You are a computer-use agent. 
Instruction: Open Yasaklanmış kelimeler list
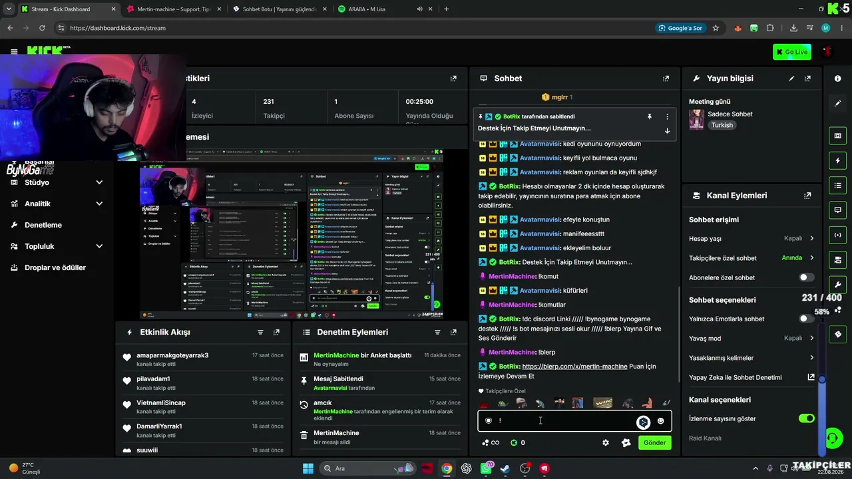(x=751, y=358)
